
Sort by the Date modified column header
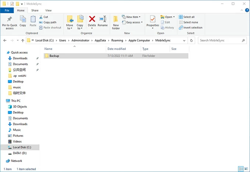pos(117,49)
